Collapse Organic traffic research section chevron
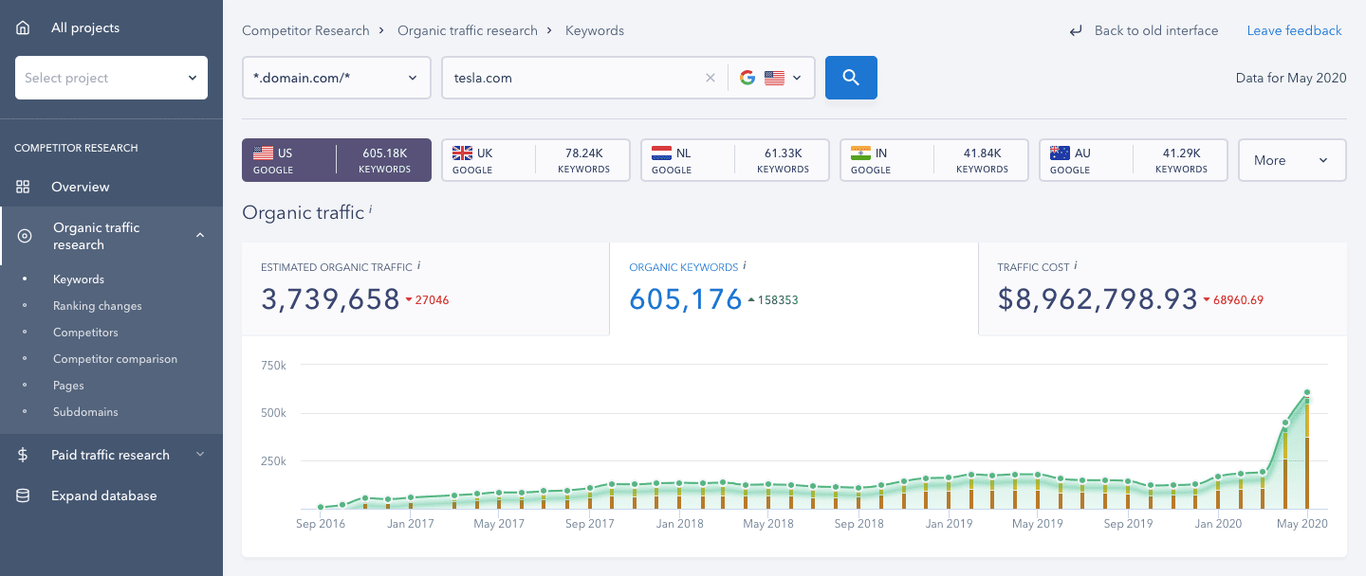The width and height of the screenshot is (1366, 576). pyautogui.click(x=200, y=236)
